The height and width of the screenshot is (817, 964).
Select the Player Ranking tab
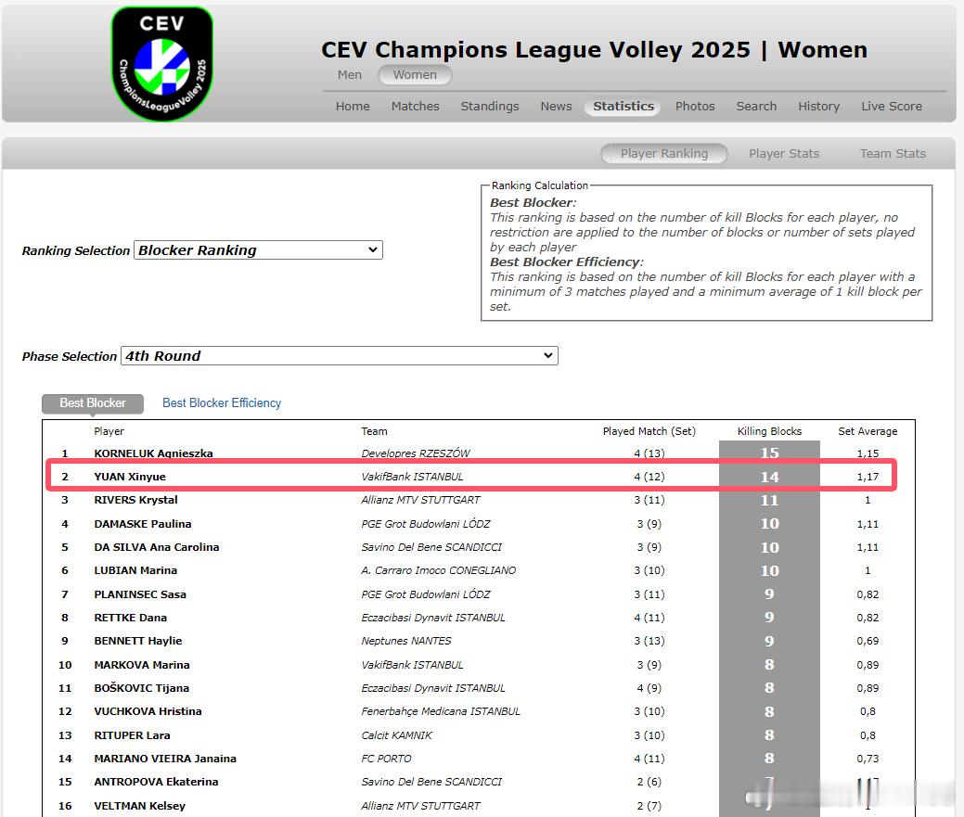click(664, 154)
